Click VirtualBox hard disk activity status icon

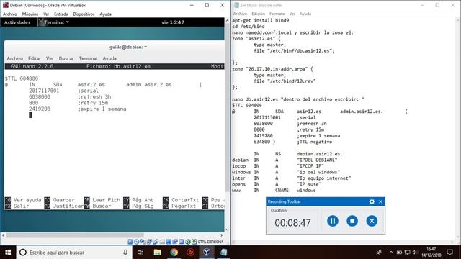tap(130, 242)
